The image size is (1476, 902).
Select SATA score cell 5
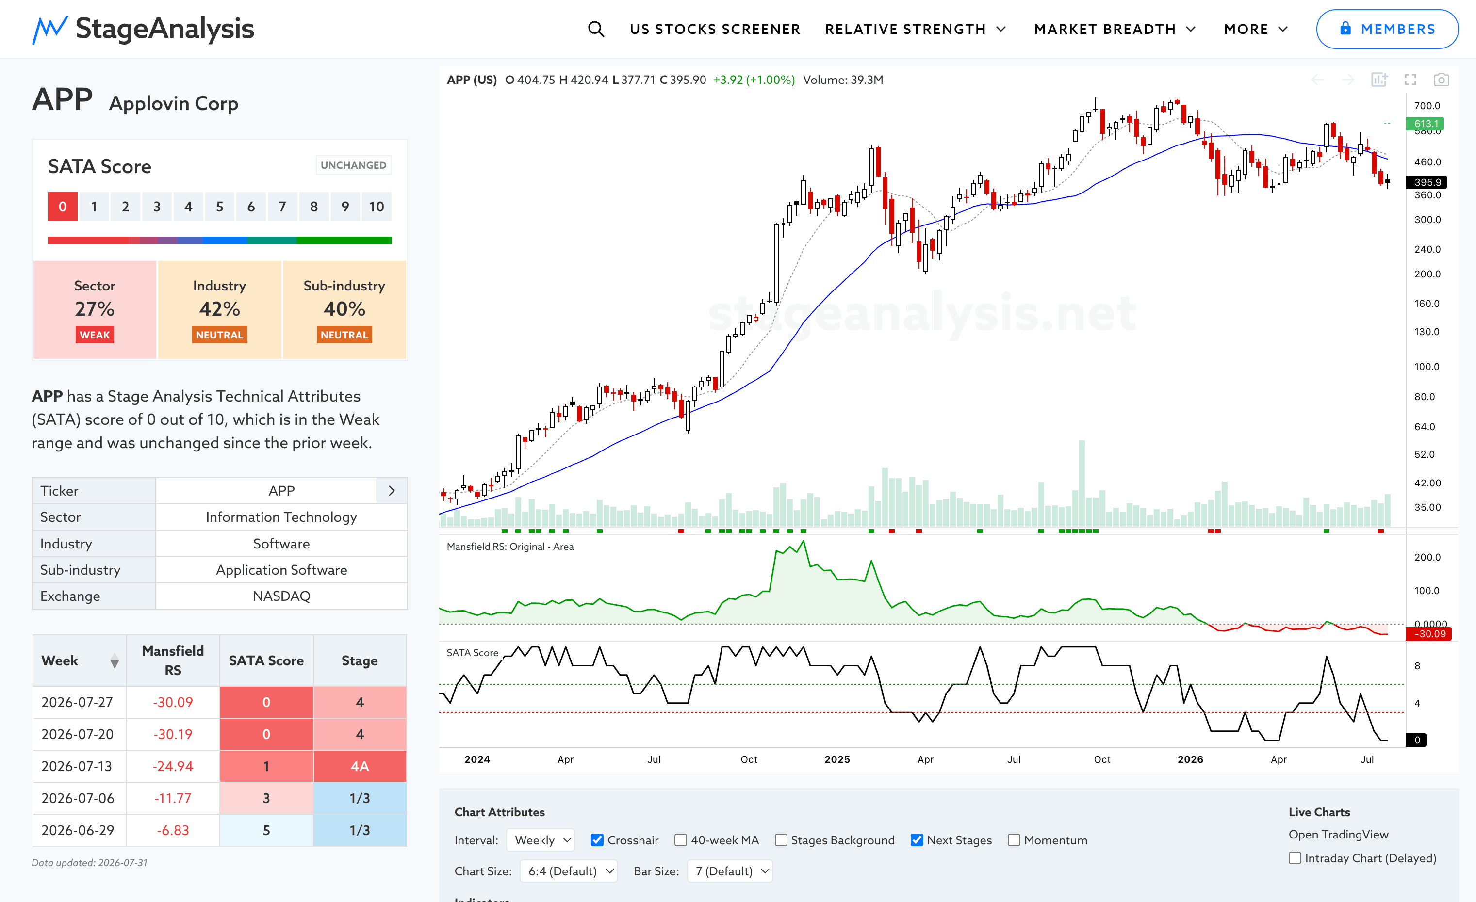pos(220,207)
